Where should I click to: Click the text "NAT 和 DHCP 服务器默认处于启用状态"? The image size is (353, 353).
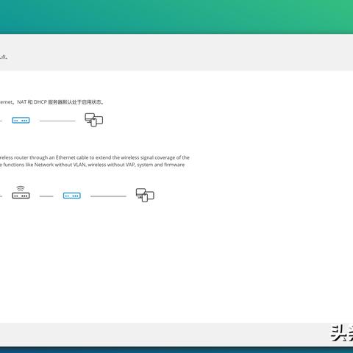click(x=60, y=102)
